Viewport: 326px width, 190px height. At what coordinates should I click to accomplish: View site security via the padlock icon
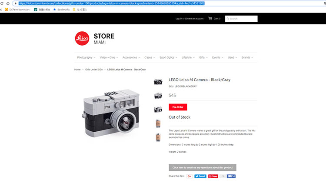coord(15,3)
